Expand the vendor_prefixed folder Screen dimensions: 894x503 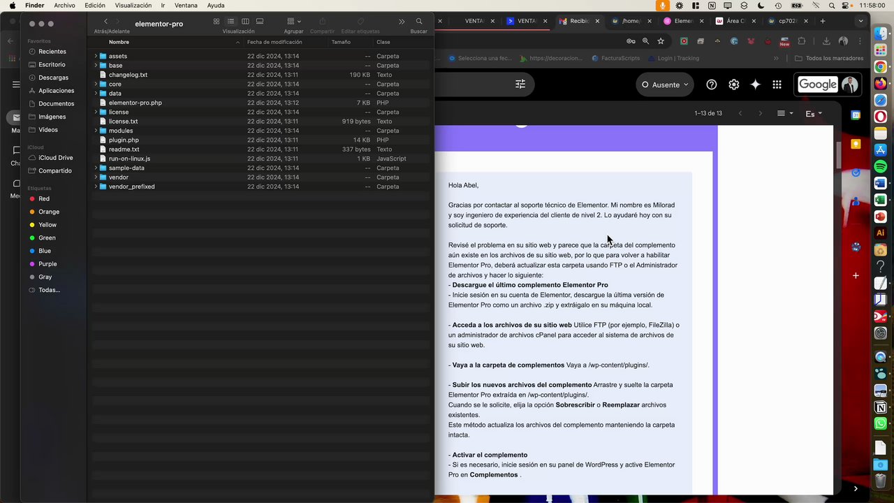point(96,187)
